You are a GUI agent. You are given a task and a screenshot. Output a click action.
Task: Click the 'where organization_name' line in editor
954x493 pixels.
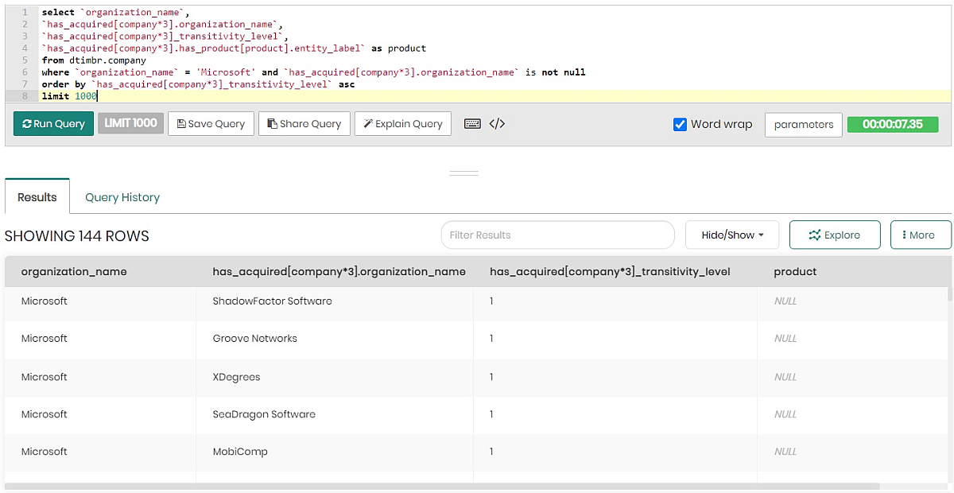313,72
